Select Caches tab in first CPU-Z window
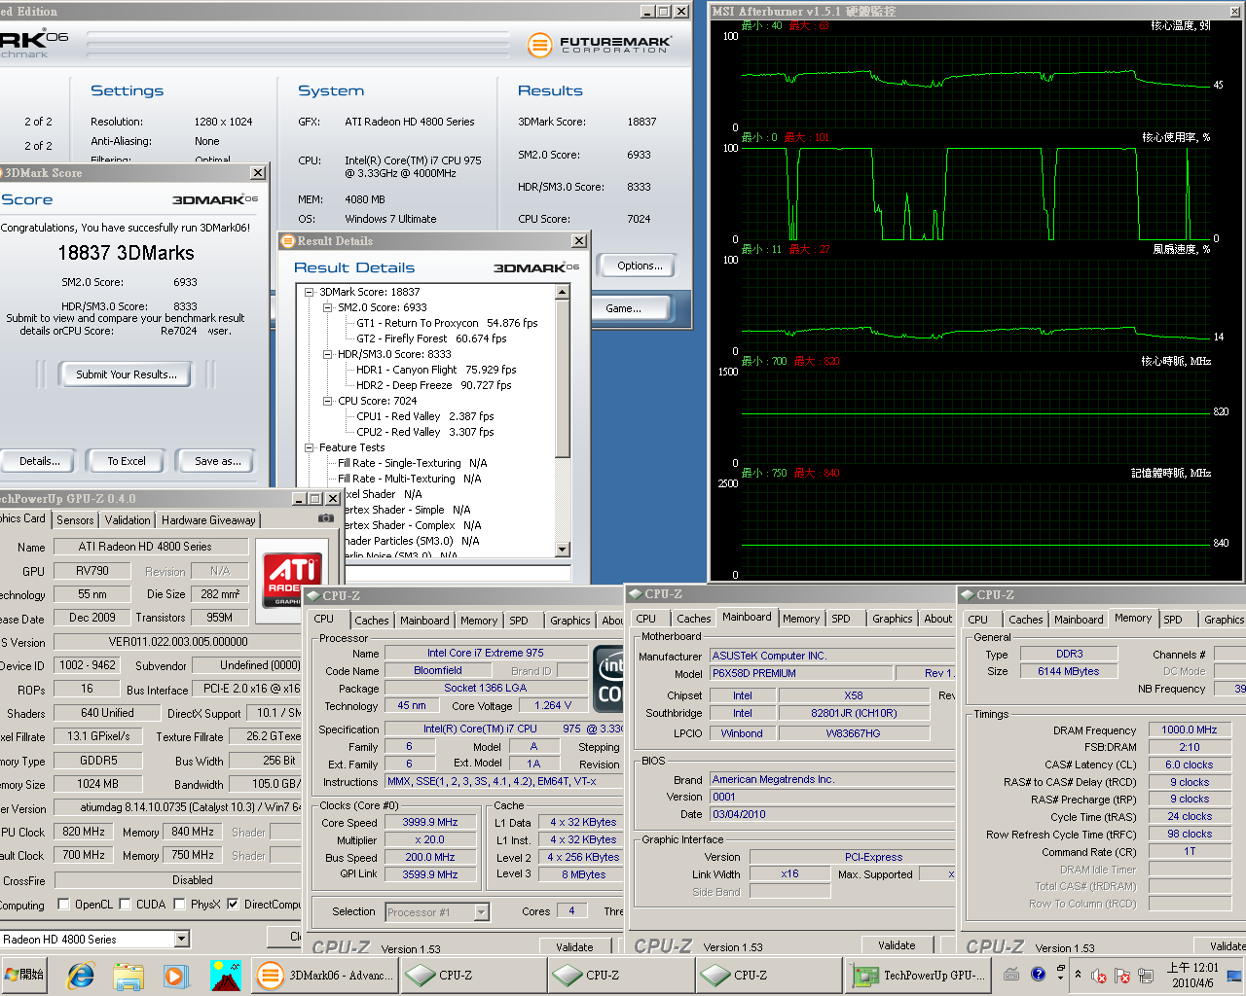 click(372, 620)
